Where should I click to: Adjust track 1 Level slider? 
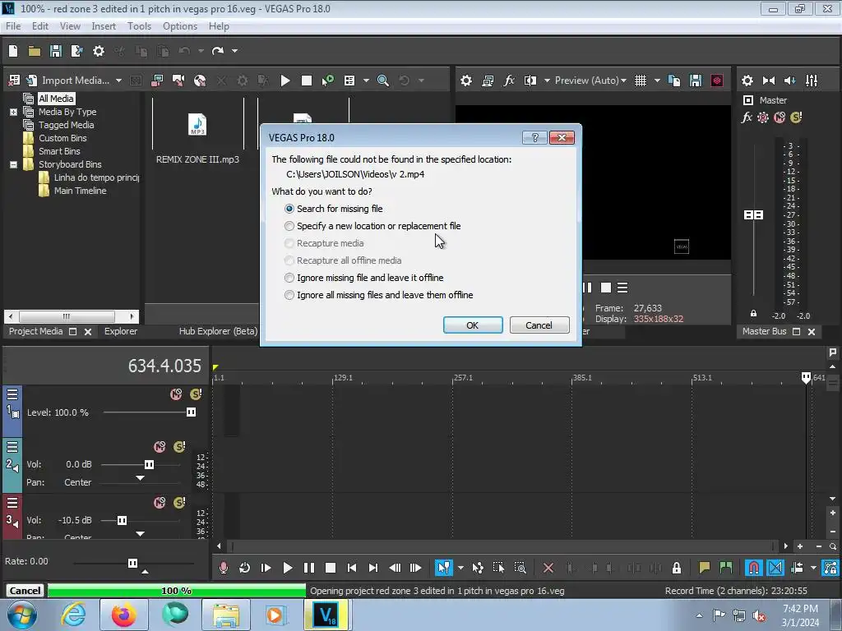(x=191, y=412)
